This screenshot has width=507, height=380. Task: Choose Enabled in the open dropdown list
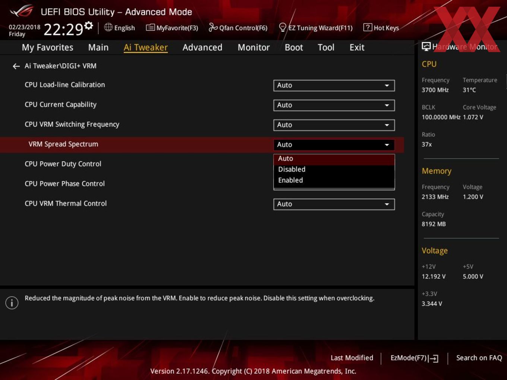pyautogui.click(x=334, y=180)
